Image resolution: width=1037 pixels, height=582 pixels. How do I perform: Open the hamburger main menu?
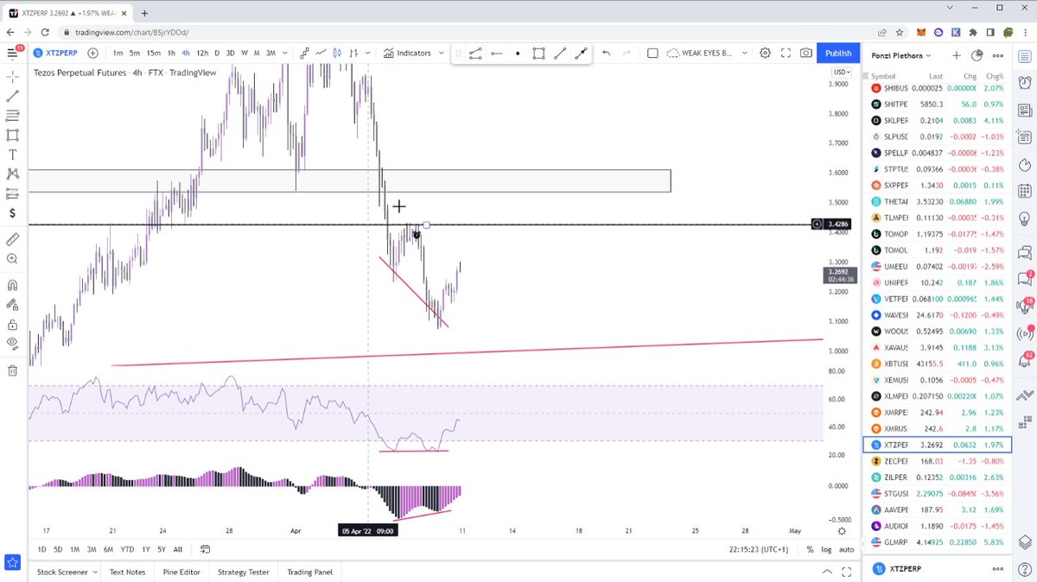(13, 53)
